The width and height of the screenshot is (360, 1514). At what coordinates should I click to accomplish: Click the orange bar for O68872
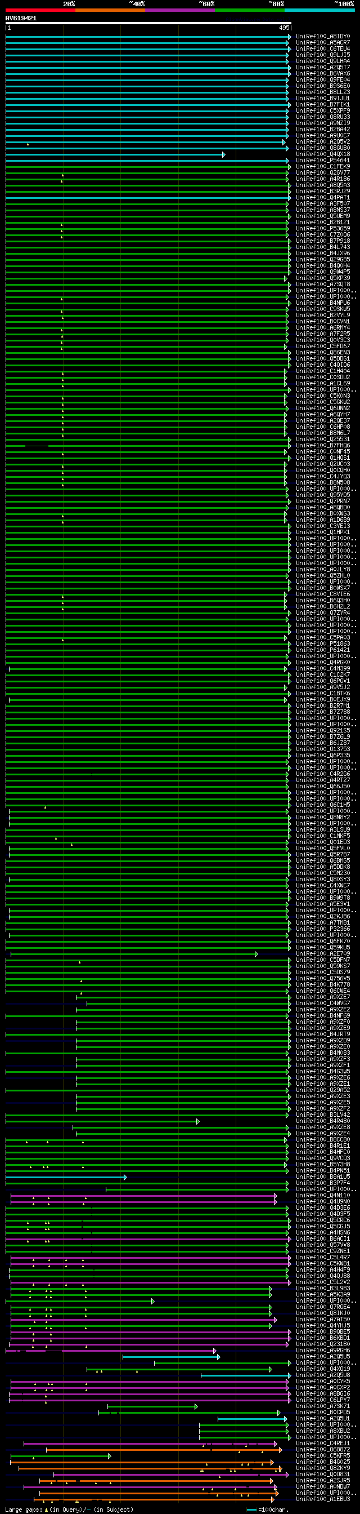(164, 1450)
